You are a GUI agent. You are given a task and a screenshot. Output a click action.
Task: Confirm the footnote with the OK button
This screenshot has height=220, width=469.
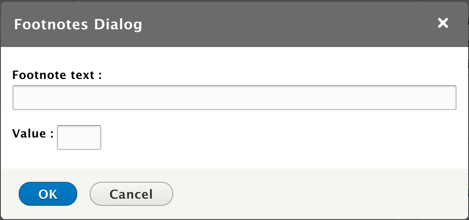point(48,194)
